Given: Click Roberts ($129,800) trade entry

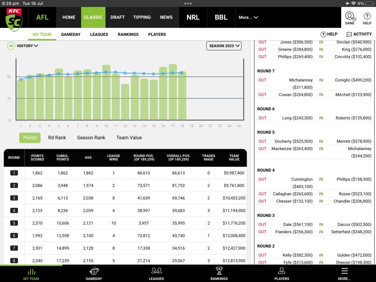Looking at the screenshot, I should pyautogui.click(x=353, y=118).
